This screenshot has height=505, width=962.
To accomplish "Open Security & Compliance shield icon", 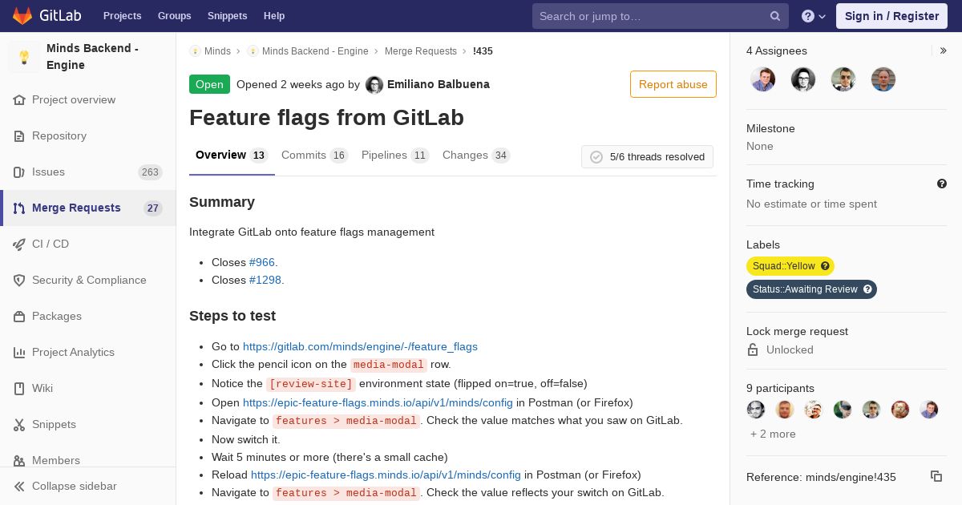I will (19, 280).
